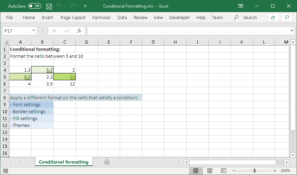This screenshot has width=297, height=175.
Task: Click the zoom level 100% button
Action: tap(285, 171)
